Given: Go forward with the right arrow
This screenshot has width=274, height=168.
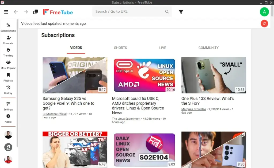Looking at the screenshot, I should click(x=26, y=12).
